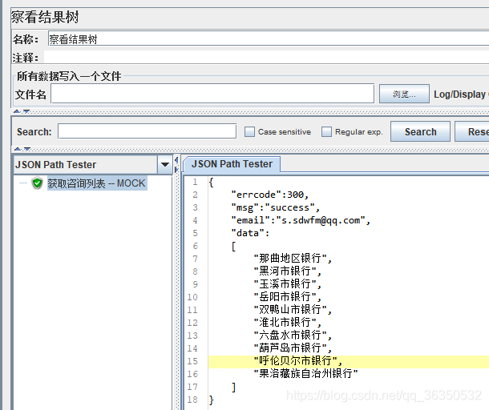Toggle split pane arrows beside result tree
The width and height of the screenshot is (489, 410).
click(x=176, y=165)
